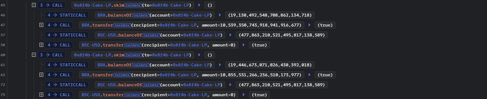This screenshot has height=99, width=487.
Task: Click BSC-USD.transfer function text on line 58
Action: 103,45
